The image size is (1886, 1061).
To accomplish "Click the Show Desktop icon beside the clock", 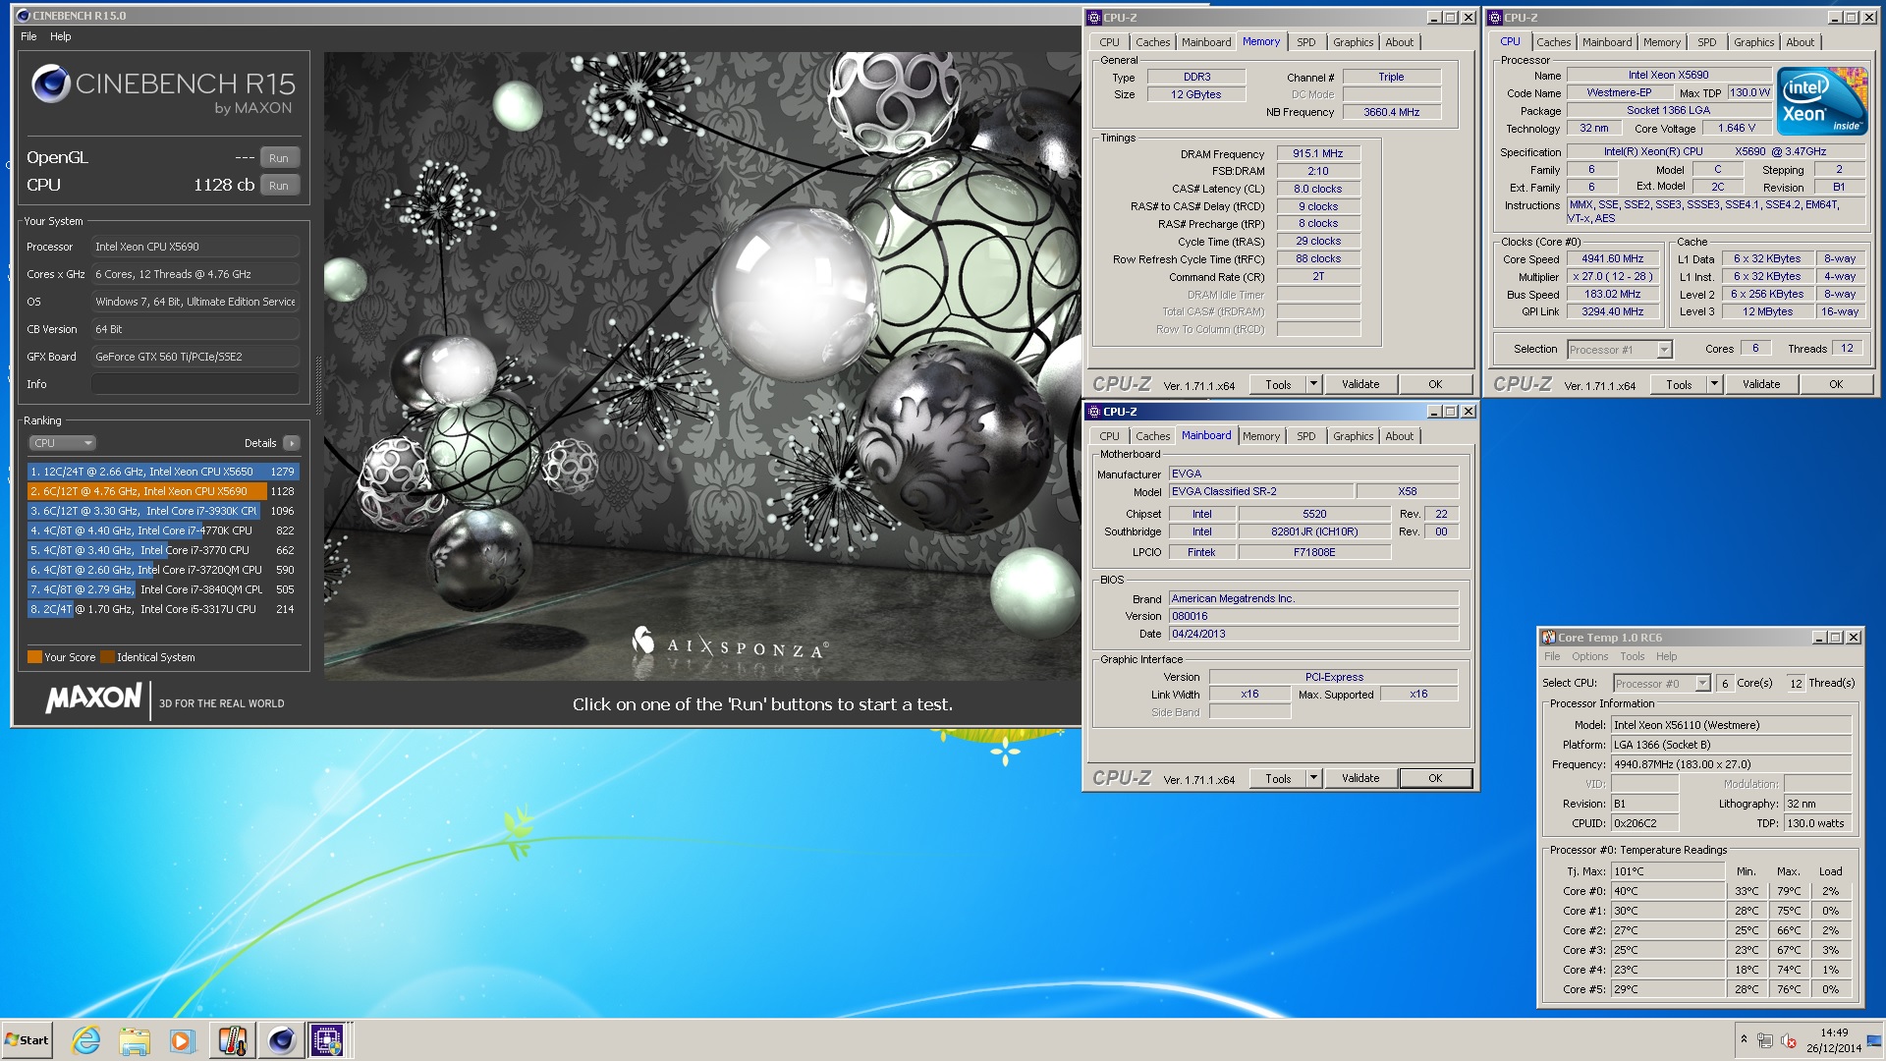I will tap(1876, 1040).
